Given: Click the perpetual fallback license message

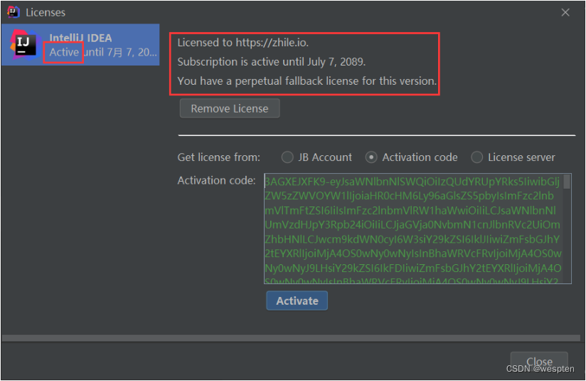Looking at the screenshot, I should click(307, 81).
